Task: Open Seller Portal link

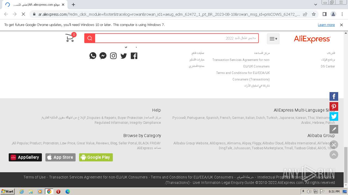Action: [128, 143]
